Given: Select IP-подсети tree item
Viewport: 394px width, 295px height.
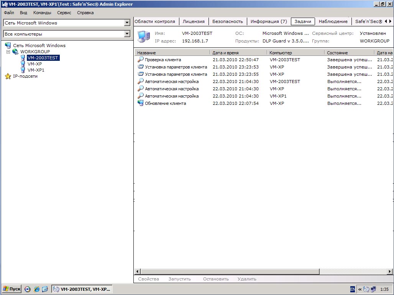Looking at the screenshot, I should point(25,76).
